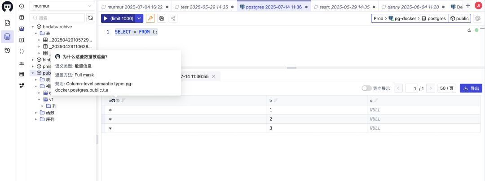Click the 导出 export button

(x=471, y=88)
